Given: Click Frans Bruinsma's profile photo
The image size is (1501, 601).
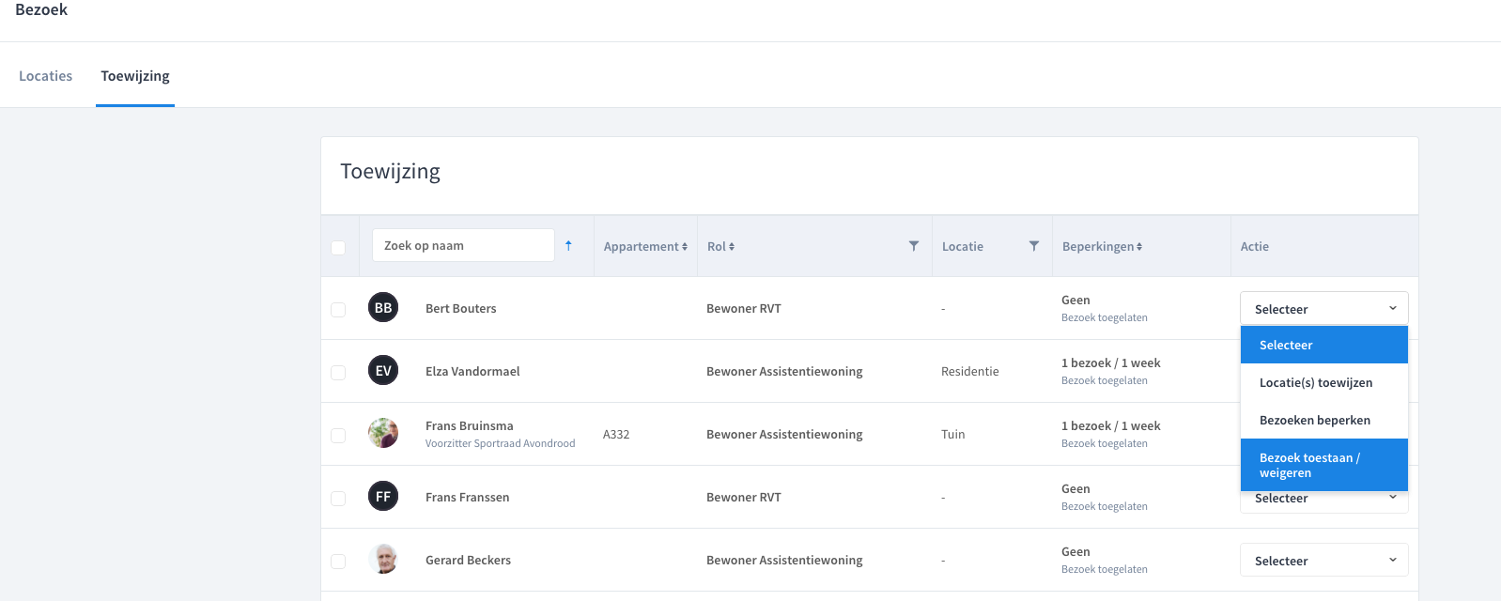Looking at the screenshot, I should pos(383,434).
